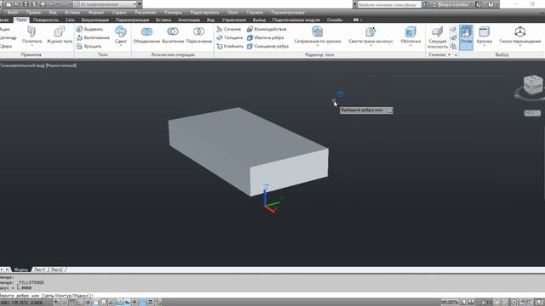The height and width of the screenshot is (306, 545).
Task: Toggle the Culling (Отсев) button
Action: (x=466, y=37)
